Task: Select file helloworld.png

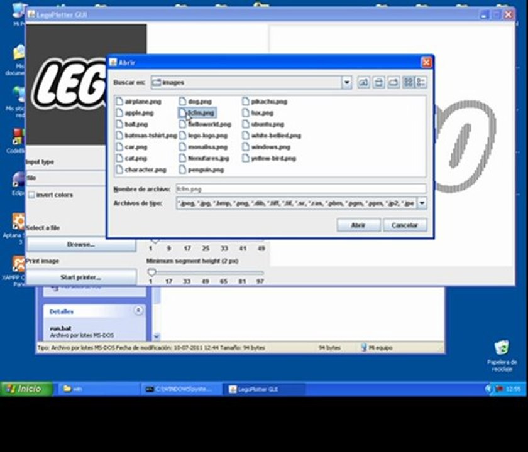Action: [x=205, y=124]
